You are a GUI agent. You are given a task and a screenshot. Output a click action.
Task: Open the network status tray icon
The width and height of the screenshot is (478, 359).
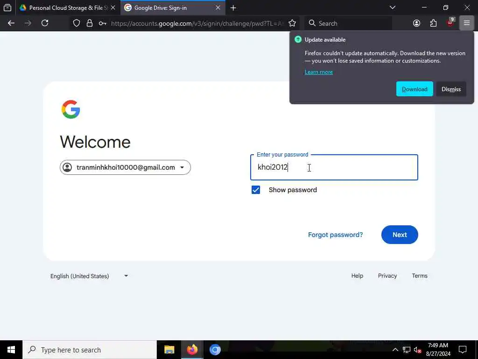click(x=407, y=350)
